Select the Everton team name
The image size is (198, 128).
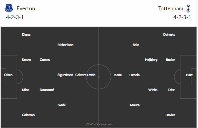[x=26, y=8]
